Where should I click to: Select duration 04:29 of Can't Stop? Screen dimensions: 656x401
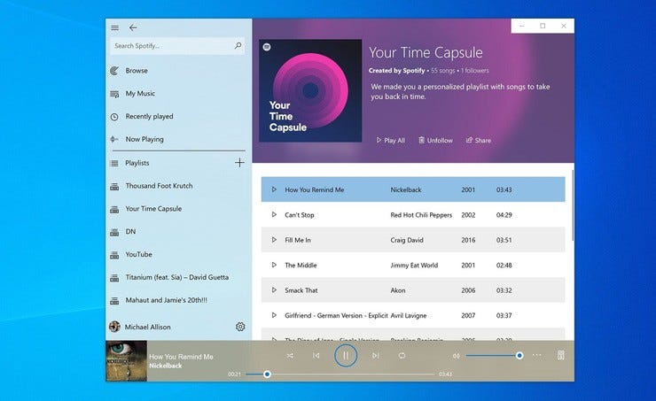click(504, 215)
